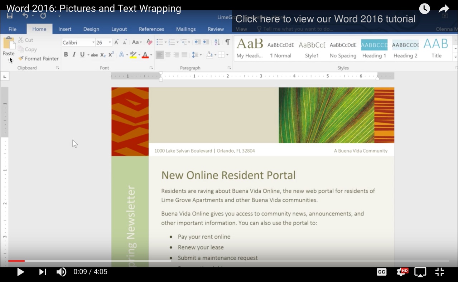
Task: Click the video progress bar
Action: [229, 261]
